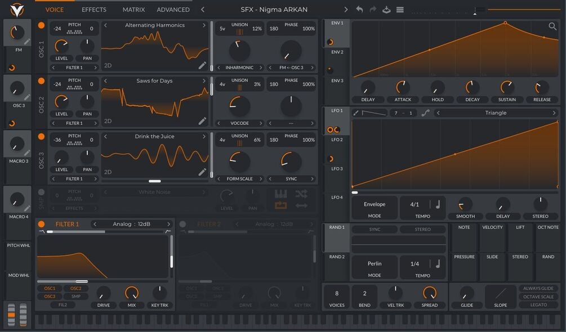Click the MACRO 3 edit pencil icon
Viewport: 566px width, 332px height.
point(27,153)
